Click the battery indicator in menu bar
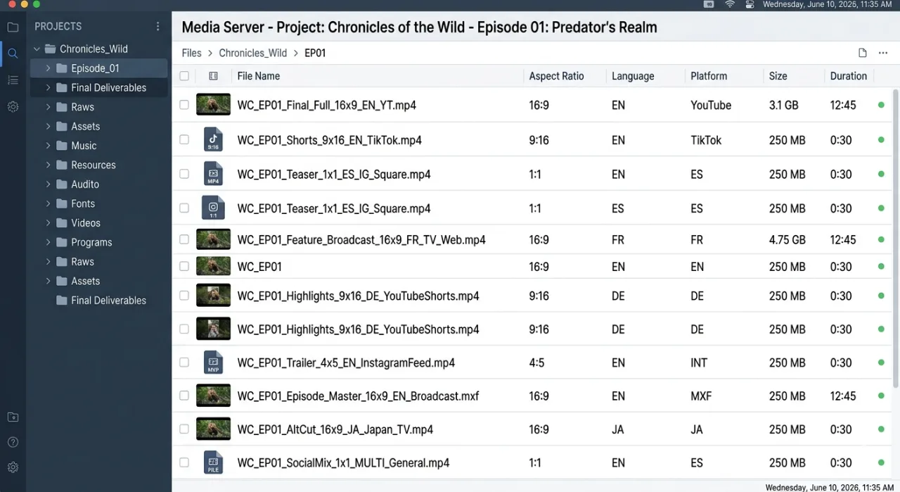Viewport: 900px width, 492px height. point(709,4)
